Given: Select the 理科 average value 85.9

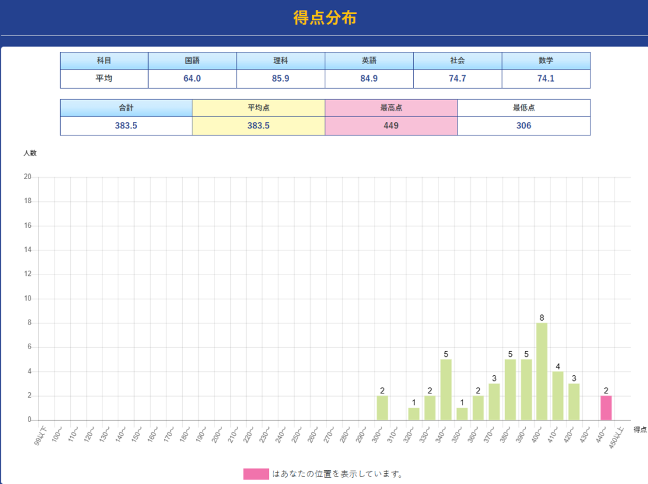Looking at the screenshot, I should pyautogui.click(x=280, y=78).
